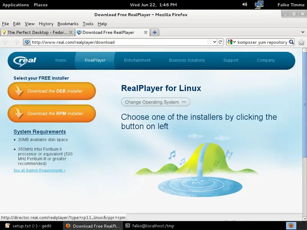
Task: Open Entertainment in site navigation
Action: click(137, 60)
